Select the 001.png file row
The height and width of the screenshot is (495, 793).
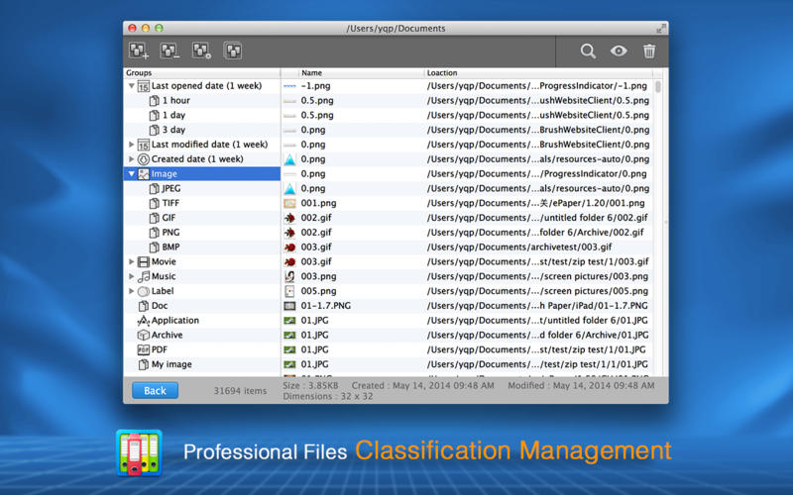[467, 203]
